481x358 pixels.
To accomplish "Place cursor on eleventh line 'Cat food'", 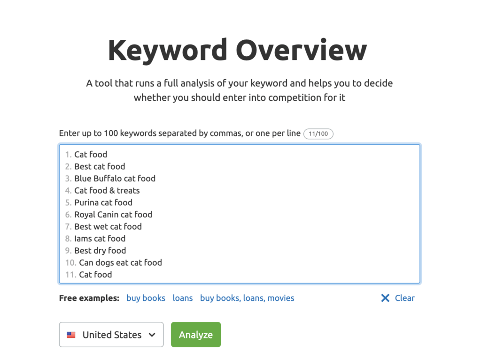I will pyautogui.click(x=95, y=275).
